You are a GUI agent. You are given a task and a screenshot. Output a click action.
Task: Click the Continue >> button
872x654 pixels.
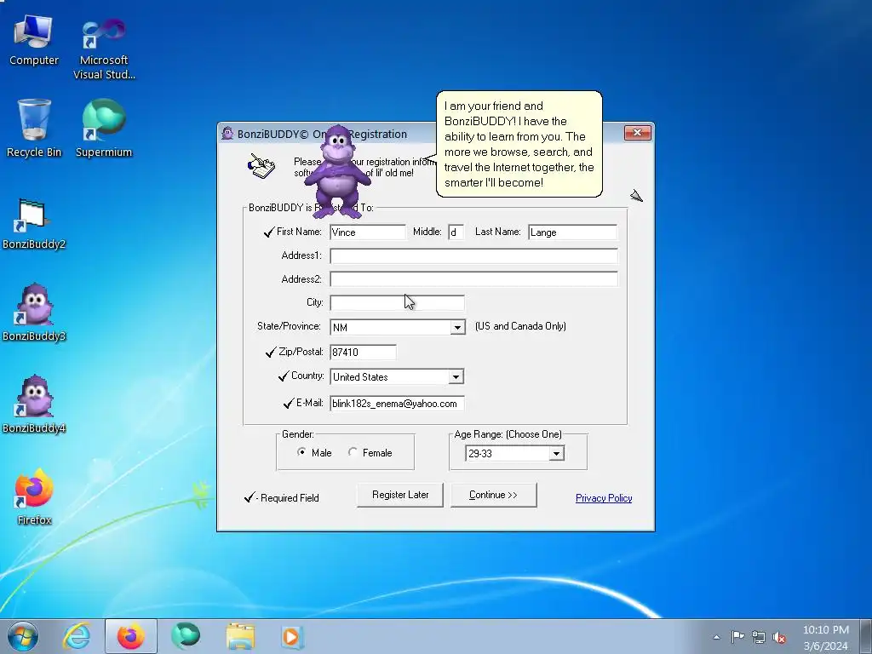[493, 495]
